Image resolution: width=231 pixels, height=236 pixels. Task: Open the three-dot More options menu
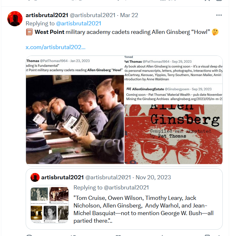(x=219, y=15)
